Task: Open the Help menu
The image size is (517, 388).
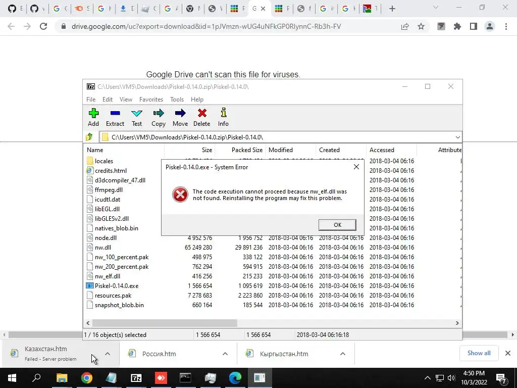Action: (x=197, y=100)
